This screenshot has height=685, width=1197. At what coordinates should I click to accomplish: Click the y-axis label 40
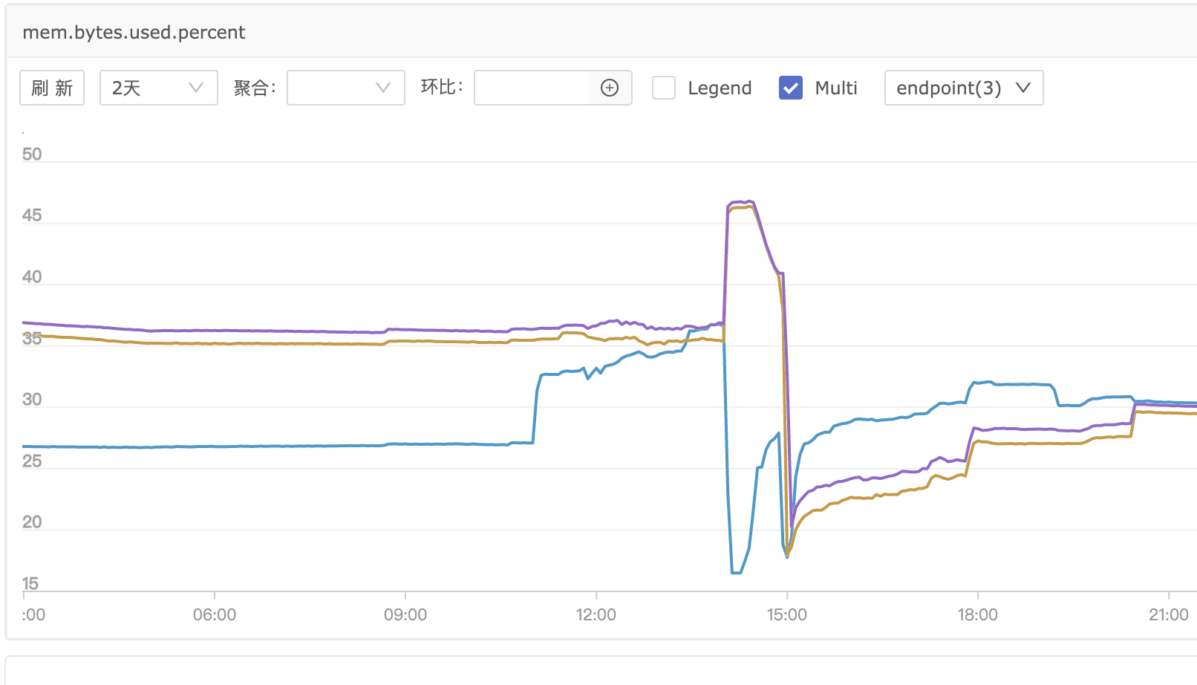click(32, 277)
